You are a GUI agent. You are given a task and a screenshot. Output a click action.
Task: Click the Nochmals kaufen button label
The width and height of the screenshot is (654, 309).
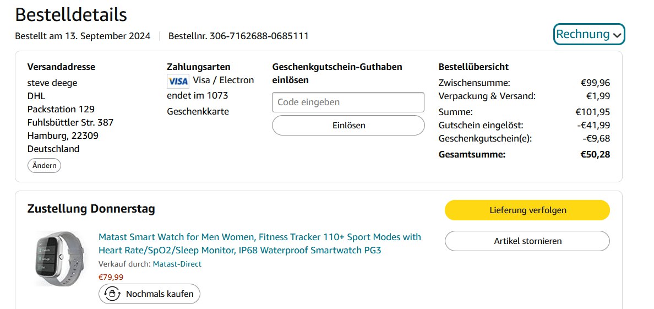160,294
